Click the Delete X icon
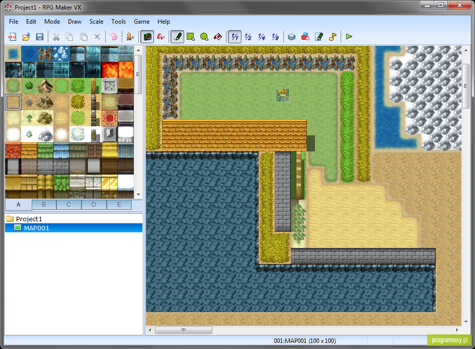Screen dimensions: 475x349 click(97, 37)
